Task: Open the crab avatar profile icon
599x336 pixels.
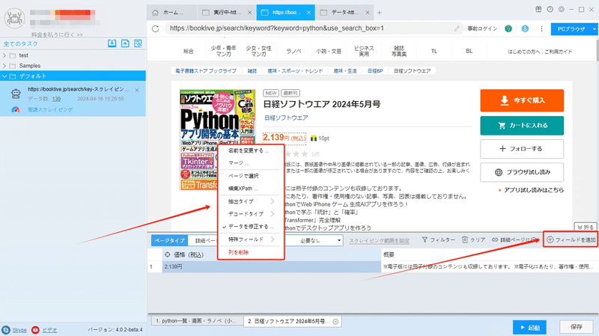Action: [x=14, y=18]
